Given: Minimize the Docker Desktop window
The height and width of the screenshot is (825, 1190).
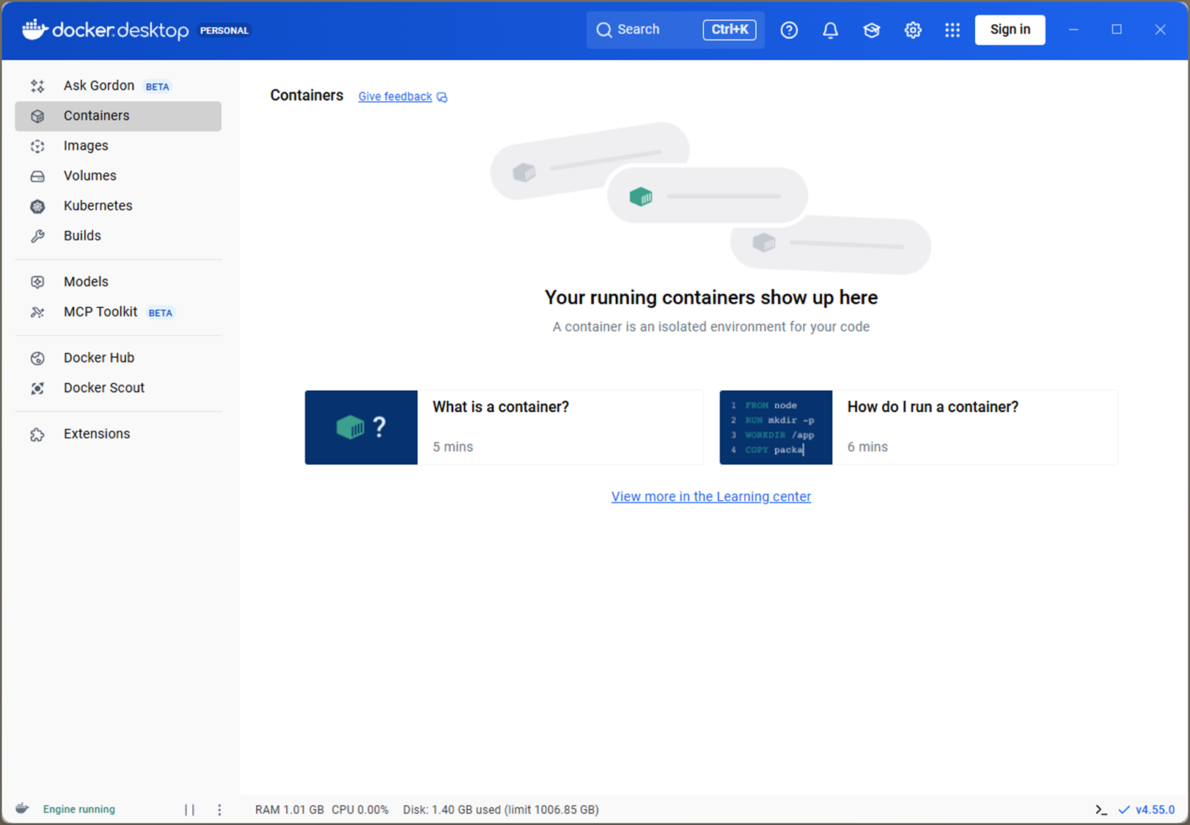Looking at the screenshot, I should 1073,30.
